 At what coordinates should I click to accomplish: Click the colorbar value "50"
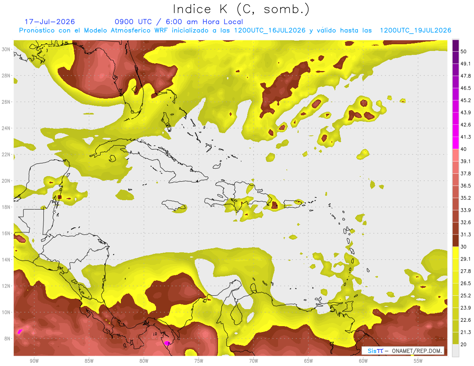tap(464, 51)
